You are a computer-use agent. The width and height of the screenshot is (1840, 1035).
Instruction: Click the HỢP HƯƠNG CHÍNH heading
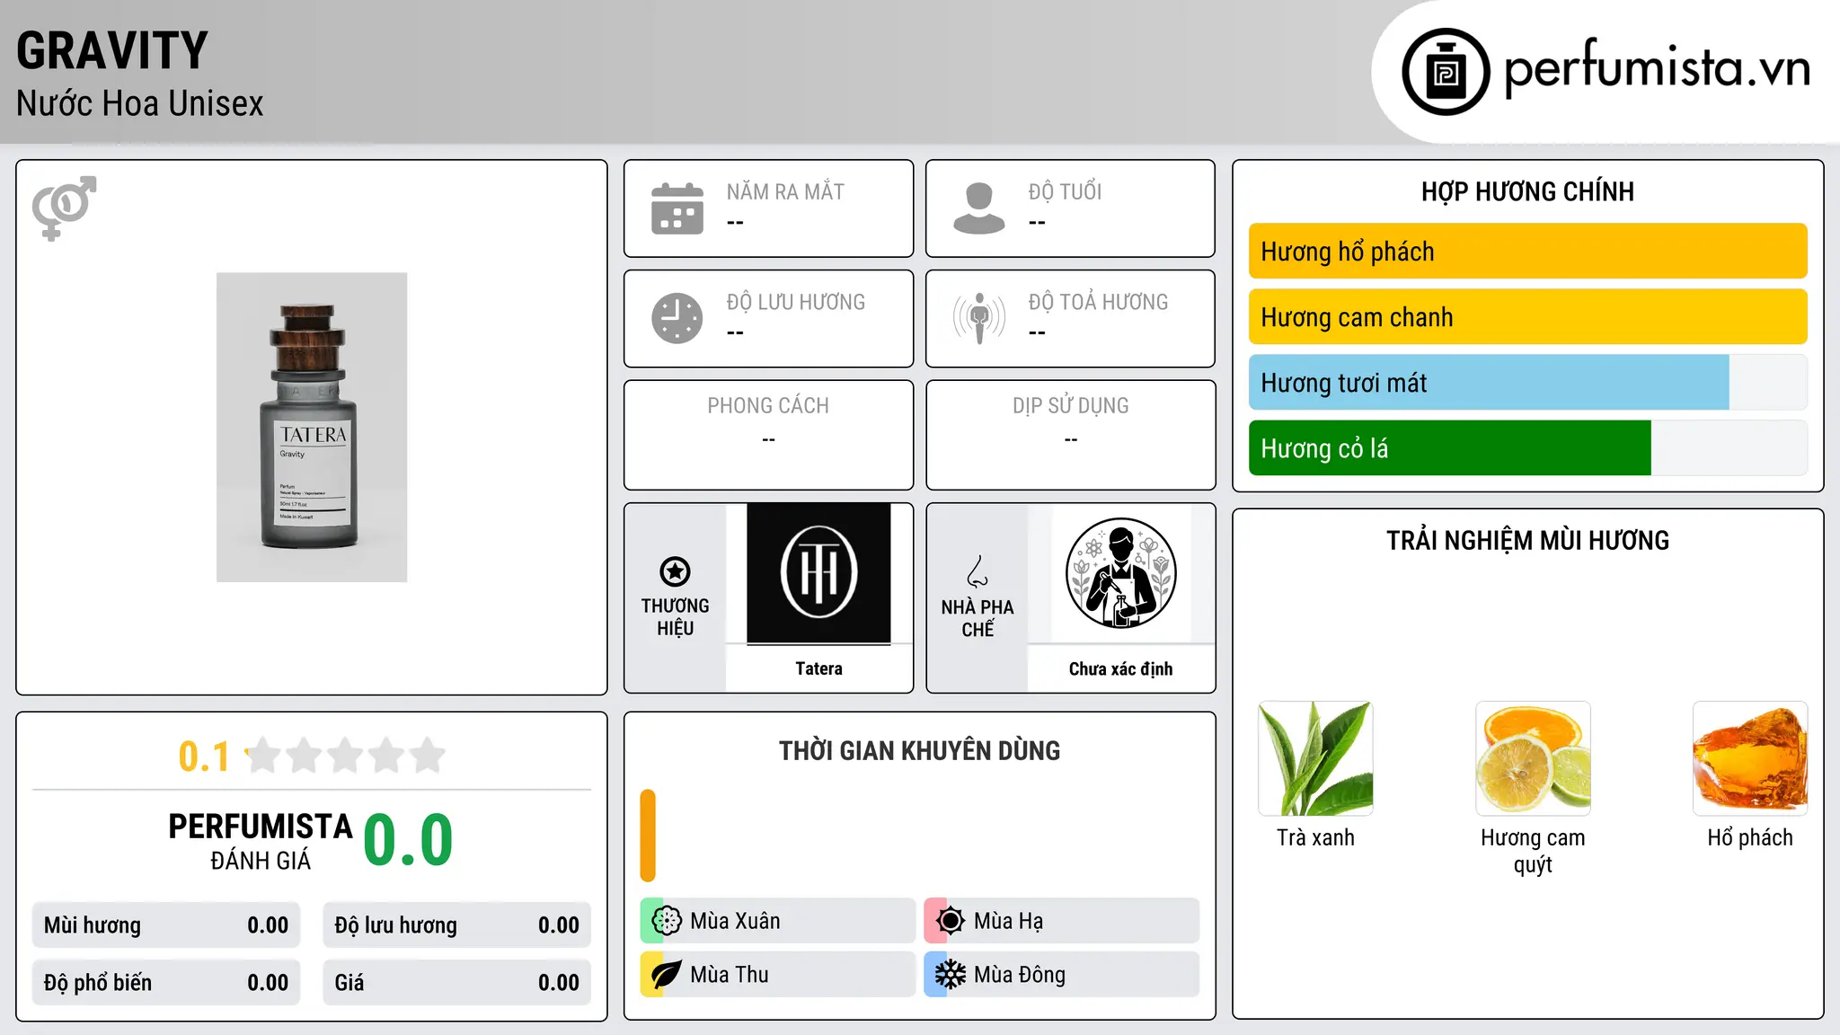click(1527, 192)
